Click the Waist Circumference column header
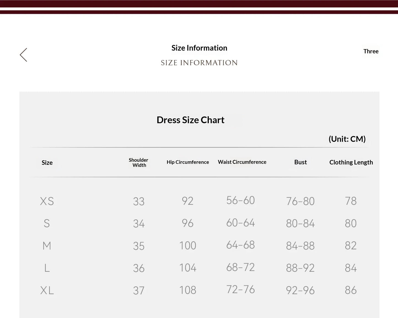Viewport: 398px width, 318px height. pyautogui.click(x=242, y=162)
